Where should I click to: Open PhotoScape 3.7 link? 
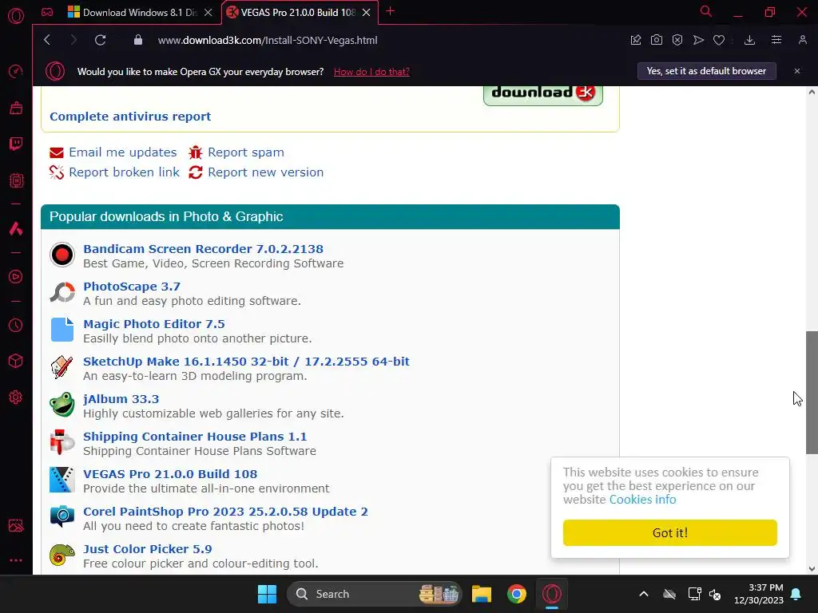tap(132, 287)
